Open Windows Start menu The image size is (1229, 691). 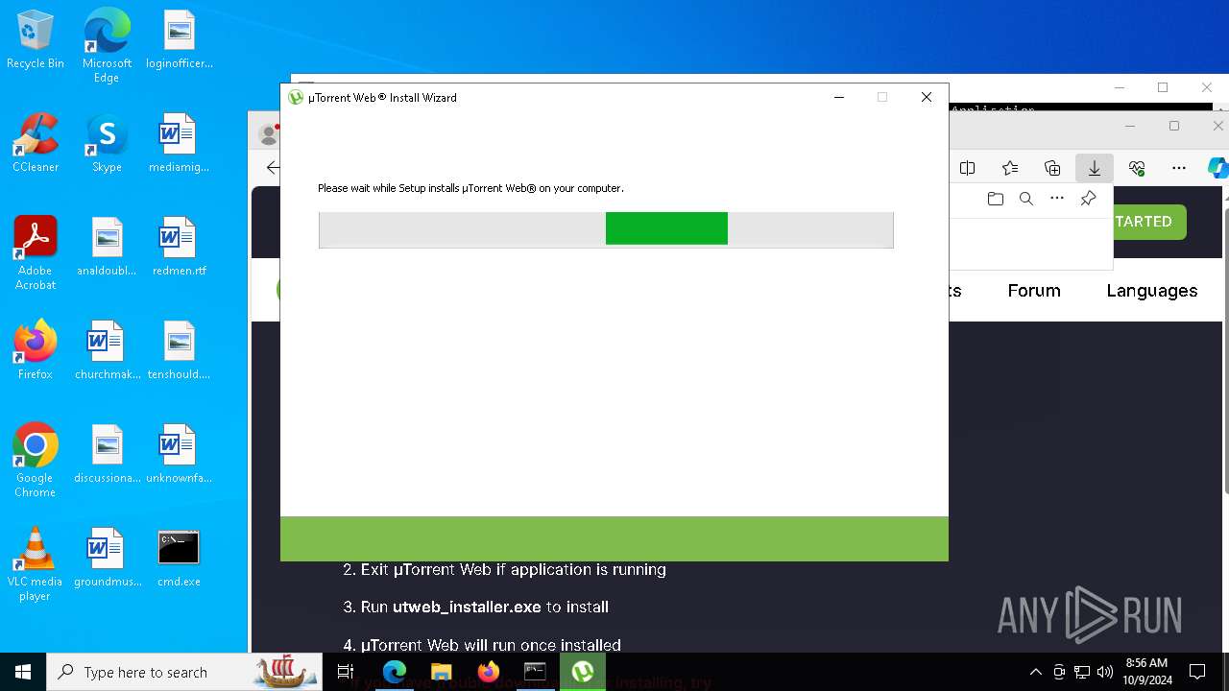pos(23,672)
